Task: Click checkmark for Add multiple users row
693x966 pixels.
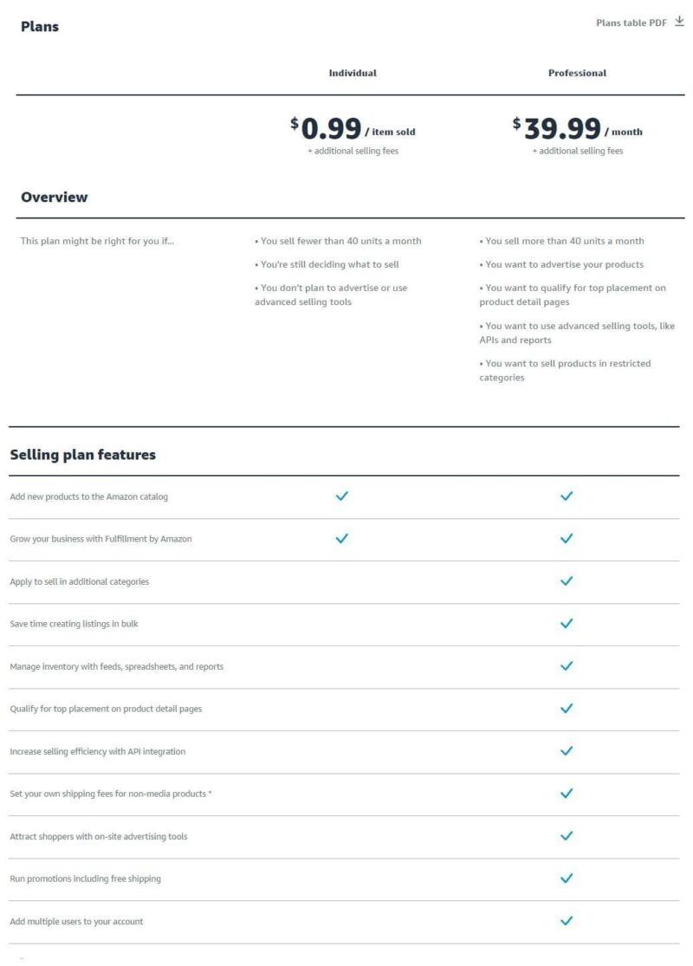Action: (567, 921)
